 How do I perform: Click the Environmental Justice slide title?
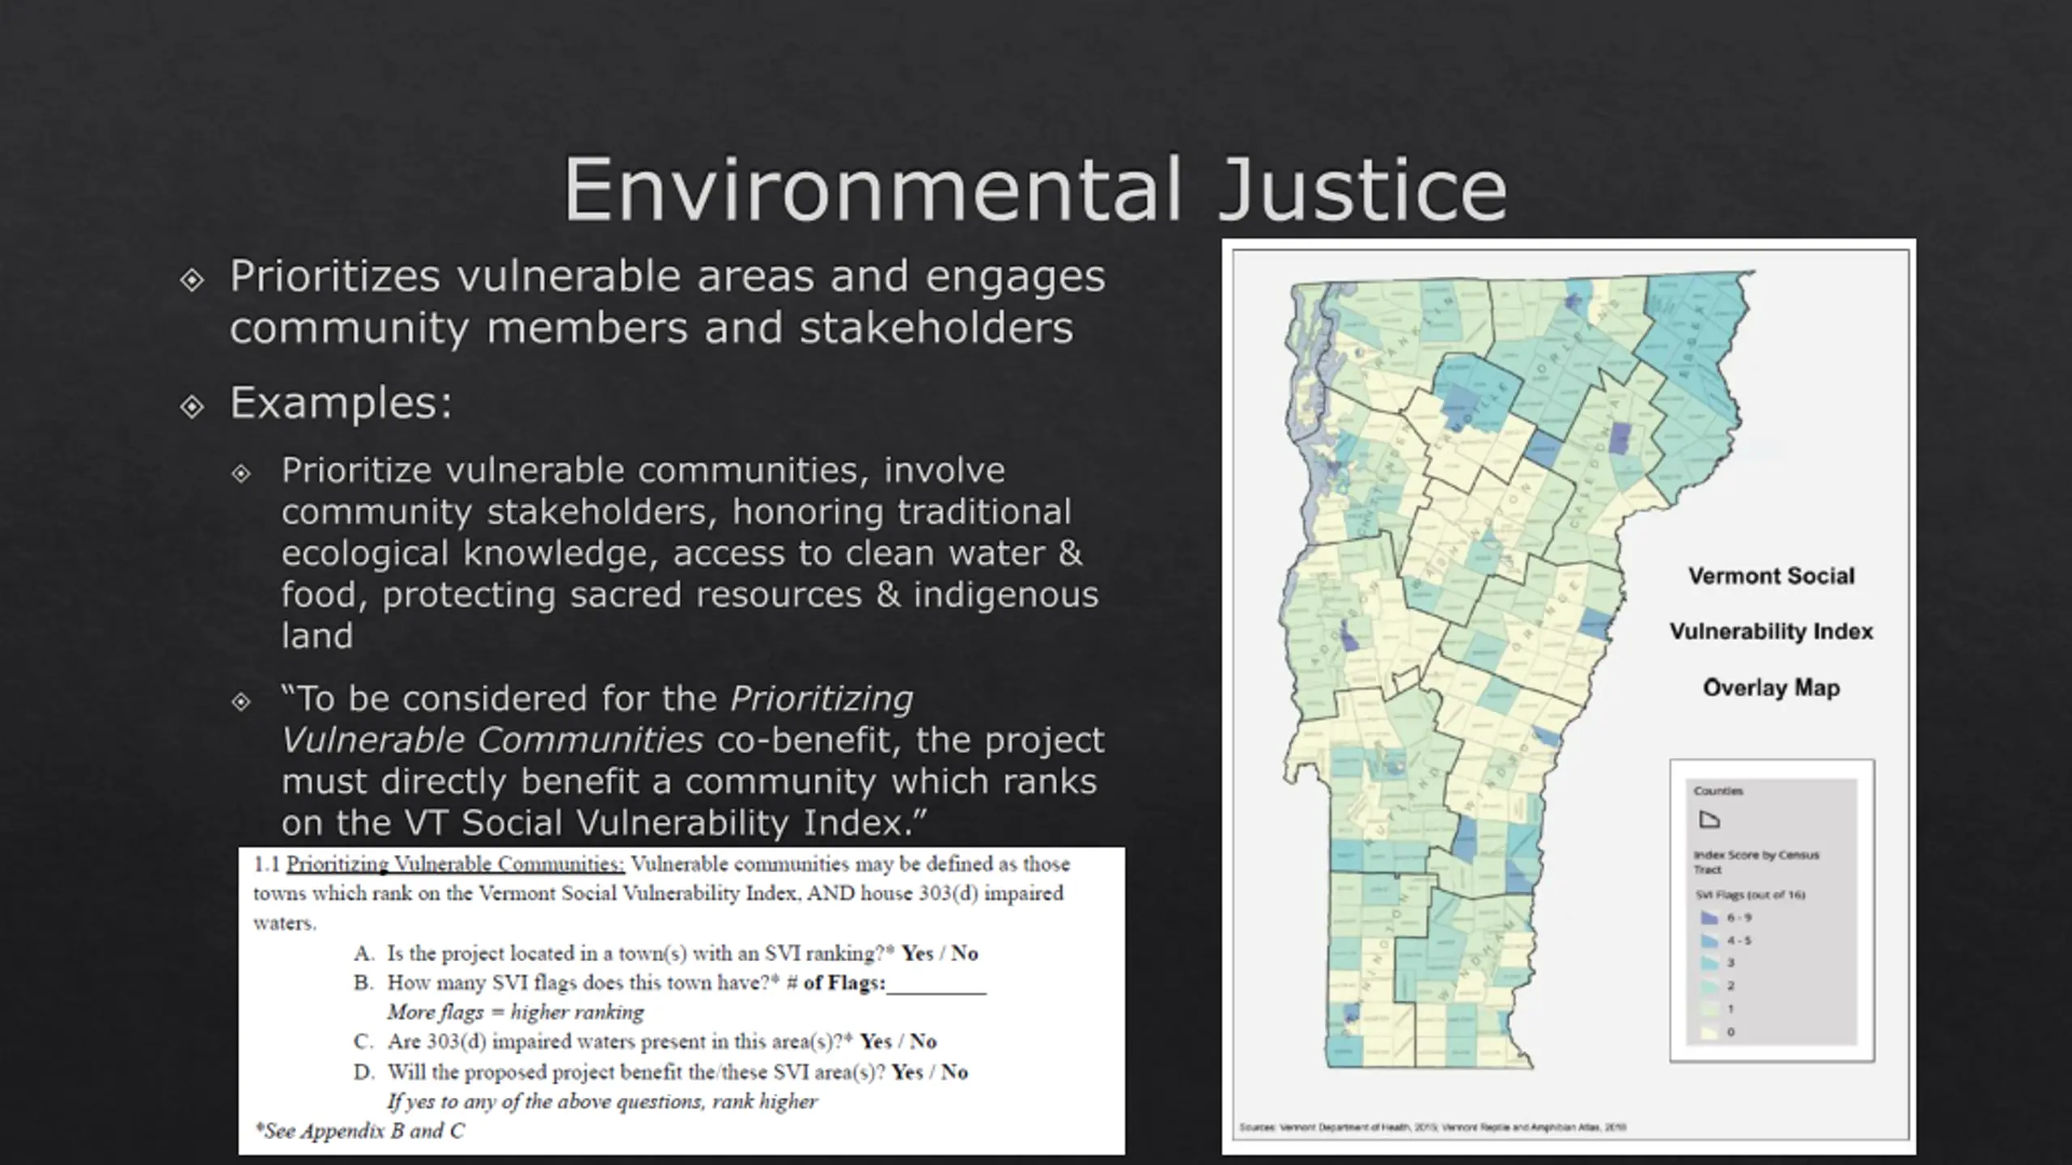1035,189
